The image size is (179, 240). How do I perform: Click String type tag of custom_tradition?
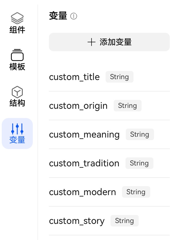(139, 163)
